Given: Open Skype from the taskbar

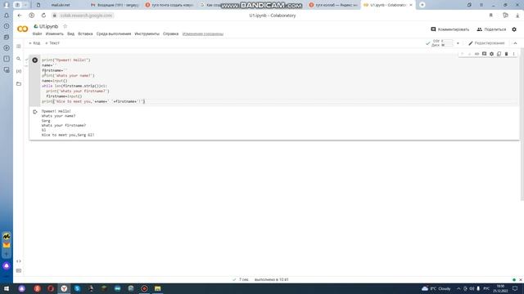Looking at the screenshot, I should tap(77, 288).
